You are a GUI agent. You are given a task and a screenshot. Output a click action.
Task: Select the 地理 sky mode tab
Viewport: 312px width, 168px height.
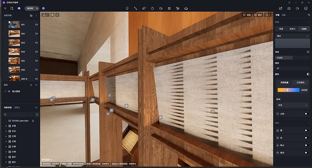point(281,29)
